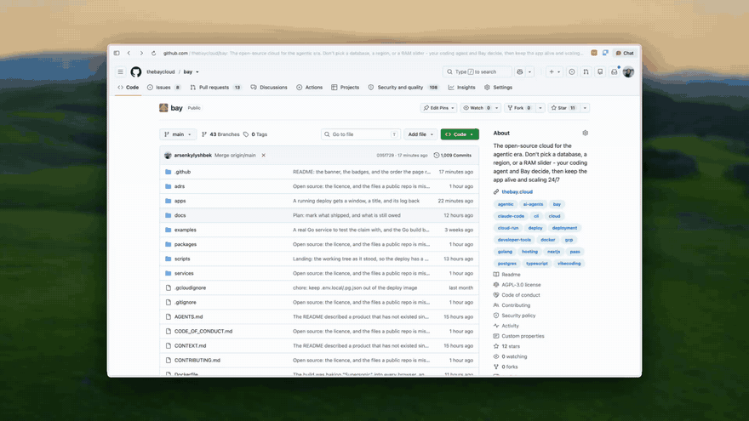Open the user avatar menu
The image size is (749, 421).
click(x=629, y=72)
